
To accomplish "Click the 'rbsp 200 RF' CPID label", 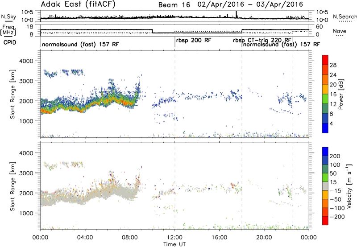I will [x=194, y=40].
